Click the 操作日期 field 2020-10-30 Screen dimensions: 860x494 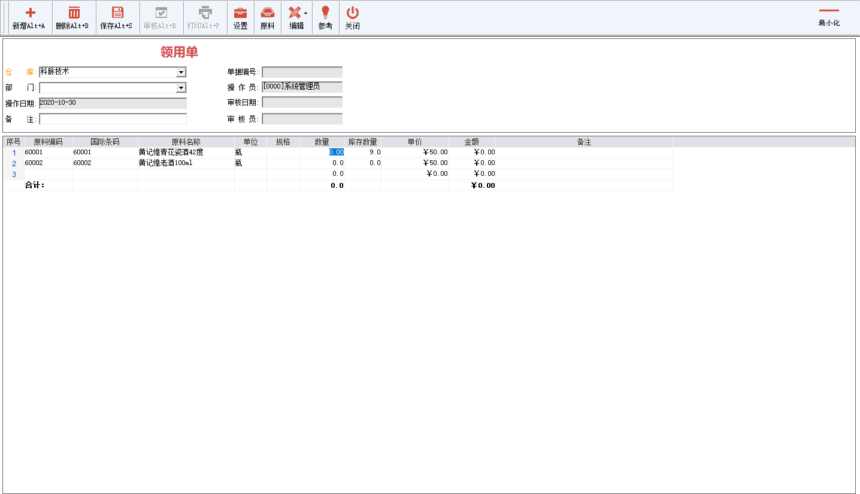click(x=113, y=103)
